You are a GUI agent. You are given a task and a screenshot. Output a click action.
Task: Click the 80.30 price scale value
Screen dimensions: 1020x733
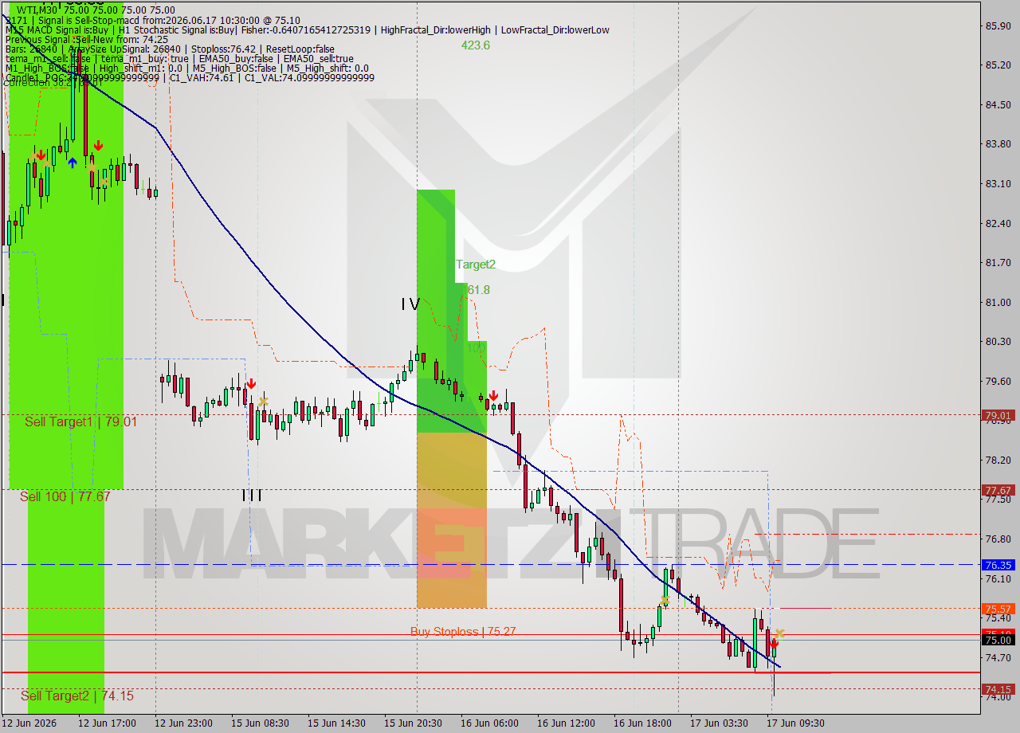998,341
